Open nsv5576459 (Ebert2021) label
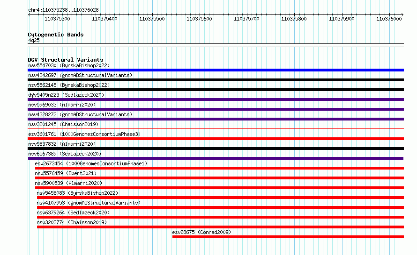417x255 pixels. tap(66, 173)
